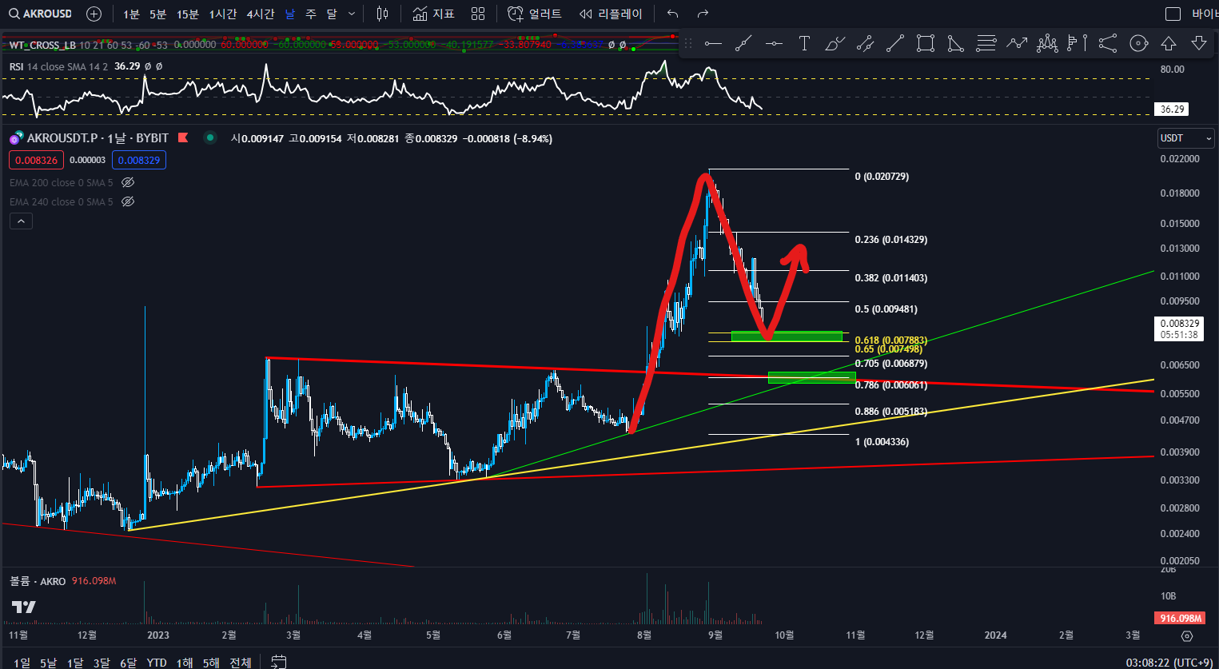Select the trend line through-points tool
The height and width of the screenshot is (669, 1219).
click(743, 43)
